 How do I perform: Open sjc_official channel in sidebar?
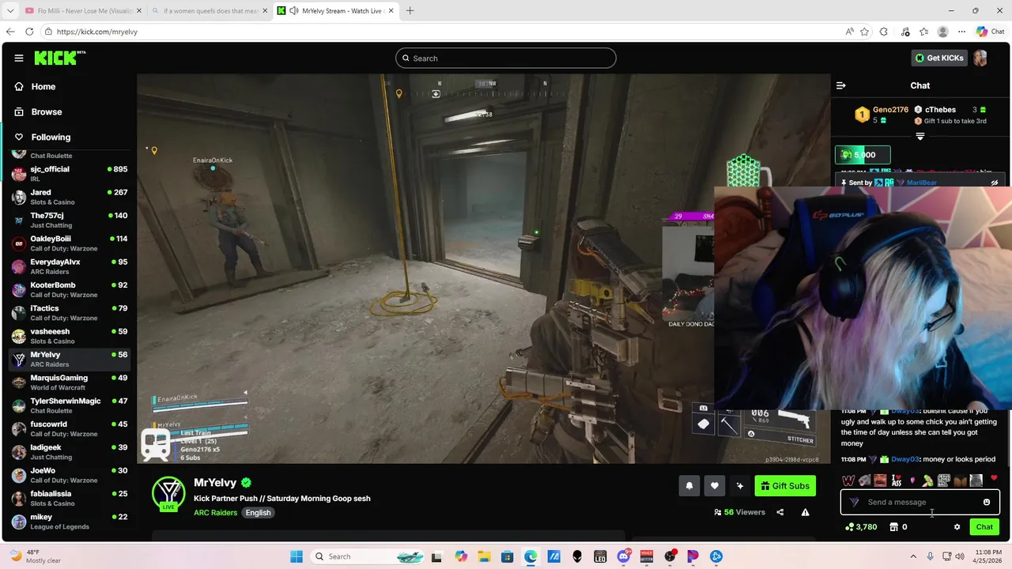click(69, 174)
